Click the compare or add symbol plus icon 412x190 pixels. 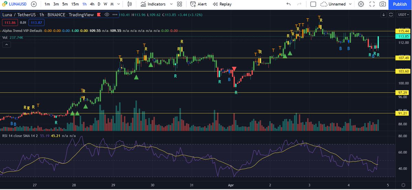pyautogui.click(x=34, y=4)
